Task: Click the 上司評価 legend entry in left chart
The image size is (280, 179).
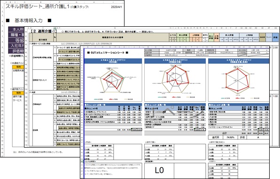Action: pos(113,99)
